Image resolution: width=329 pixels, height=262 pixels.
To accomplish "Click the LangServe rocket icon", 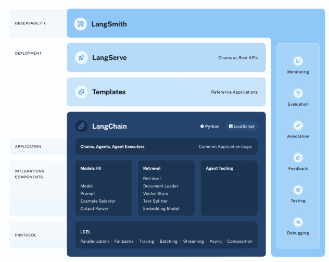I will pos(81,58).
